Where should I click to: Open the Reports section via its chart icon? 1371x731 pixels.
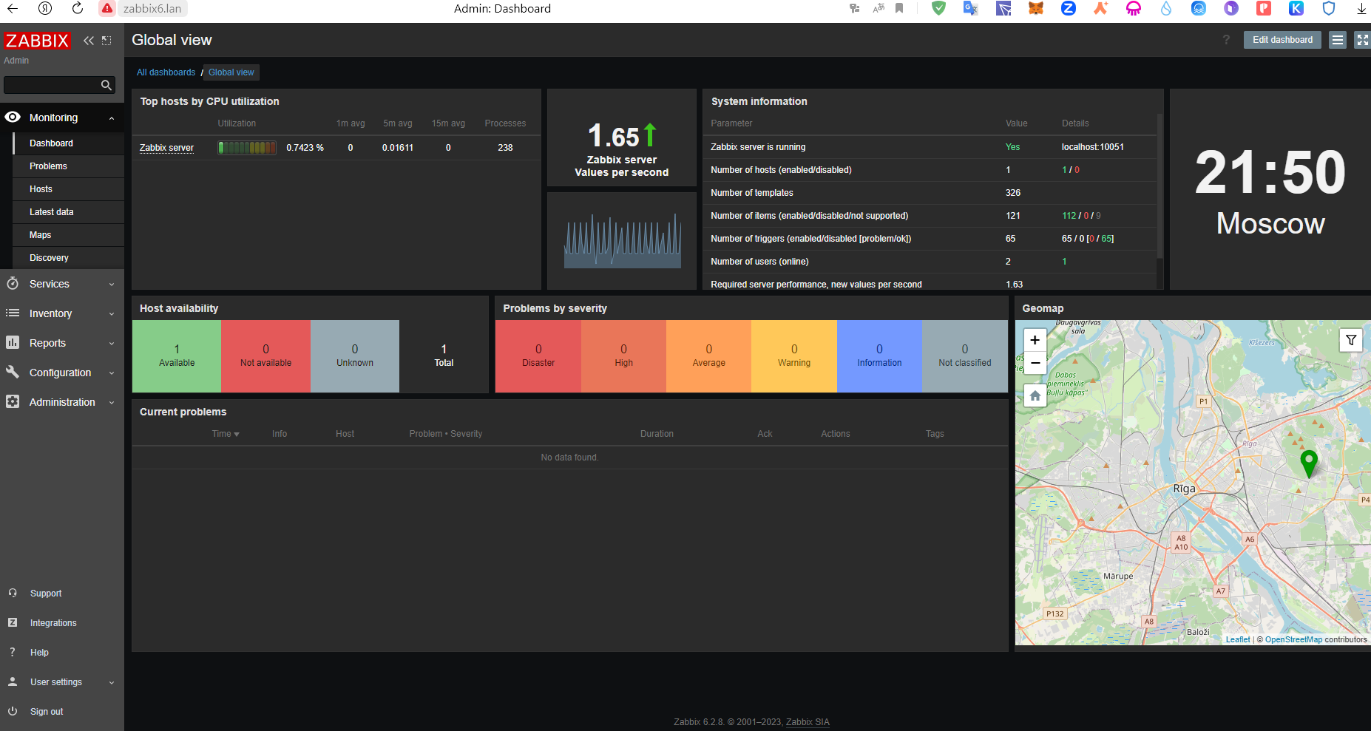[13, 342]
